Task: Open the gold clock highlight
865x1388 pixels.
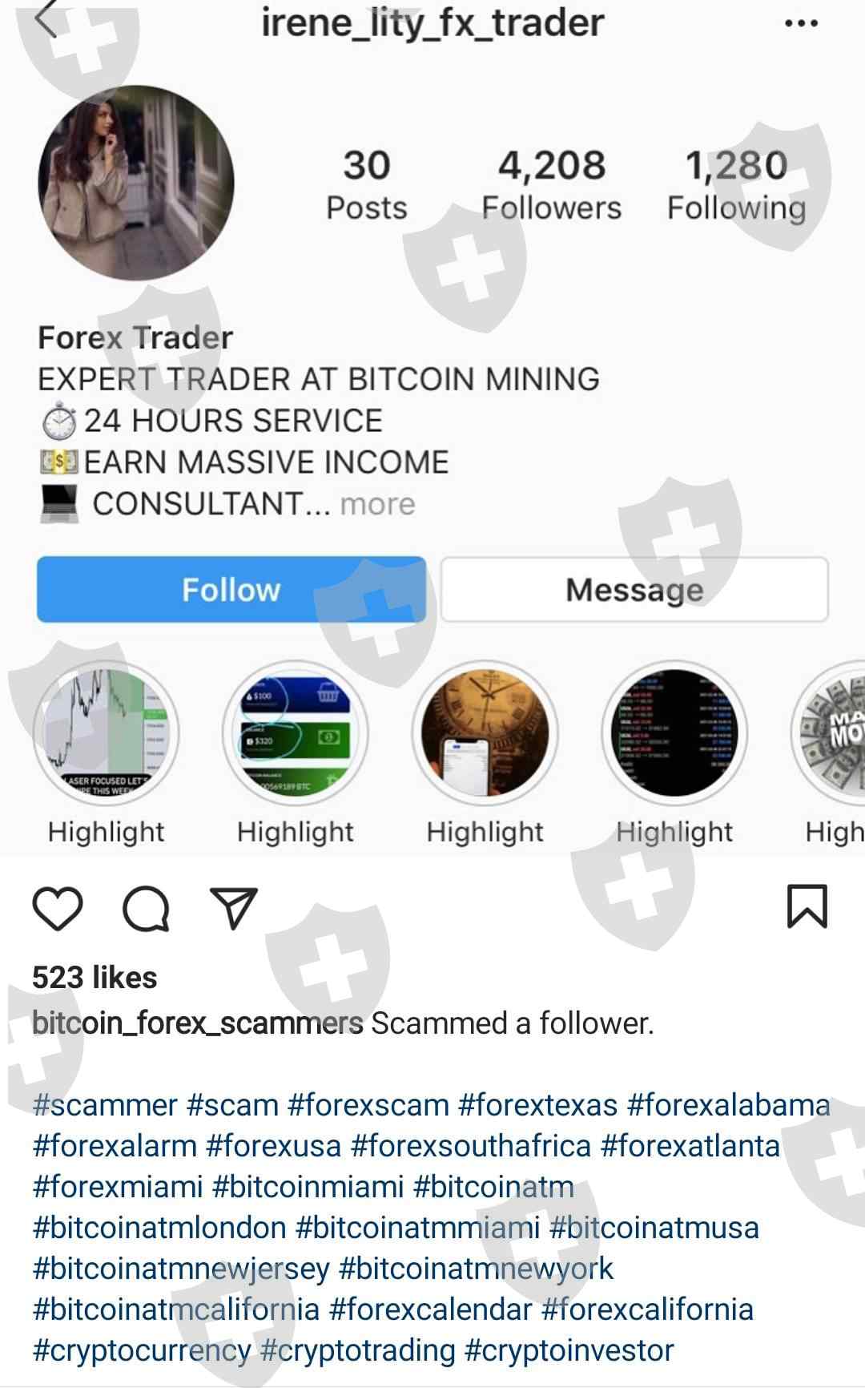Action: pos(485,733)
